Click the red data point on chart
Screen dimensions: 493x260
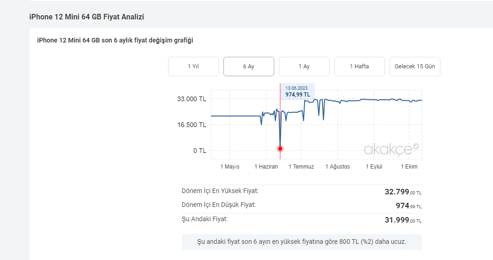pos(280,149)
